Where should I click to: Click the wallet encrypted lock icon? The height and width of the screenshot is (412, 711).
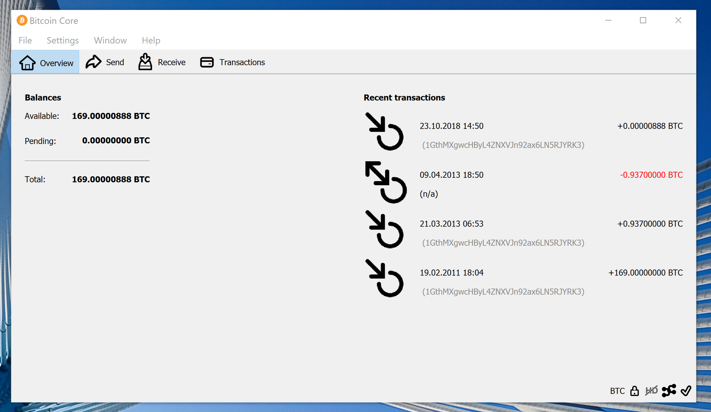pyautogui.click(x=634, y=391)
